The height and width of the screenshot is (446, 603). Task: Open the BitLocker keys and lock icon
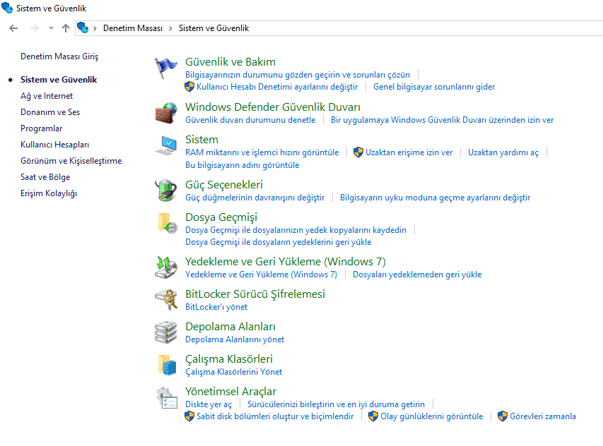[166, 299]
